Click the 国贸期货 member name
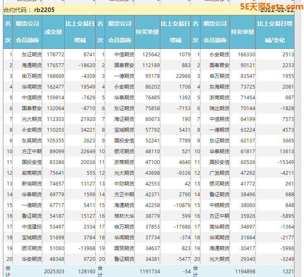The width and height of the screenshot is (304, 277). (x=124, y=248)
